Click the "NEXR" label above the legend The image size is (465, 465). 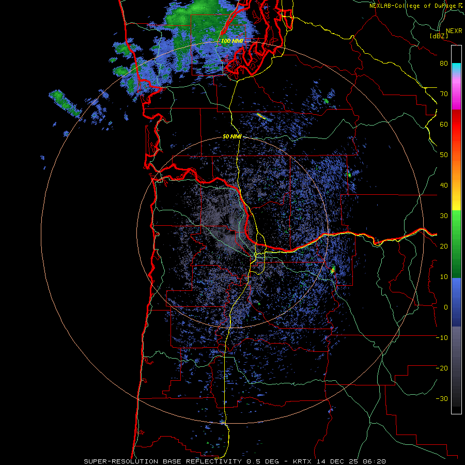tap(454, 31)
